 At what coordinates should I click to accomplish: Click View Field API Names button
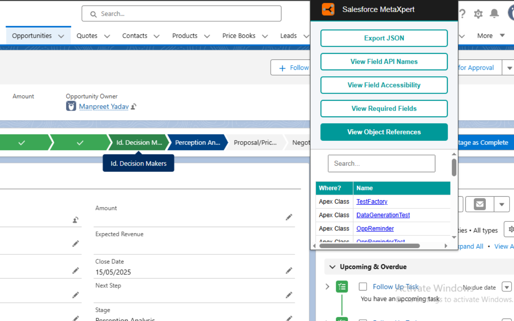point(384,61)
